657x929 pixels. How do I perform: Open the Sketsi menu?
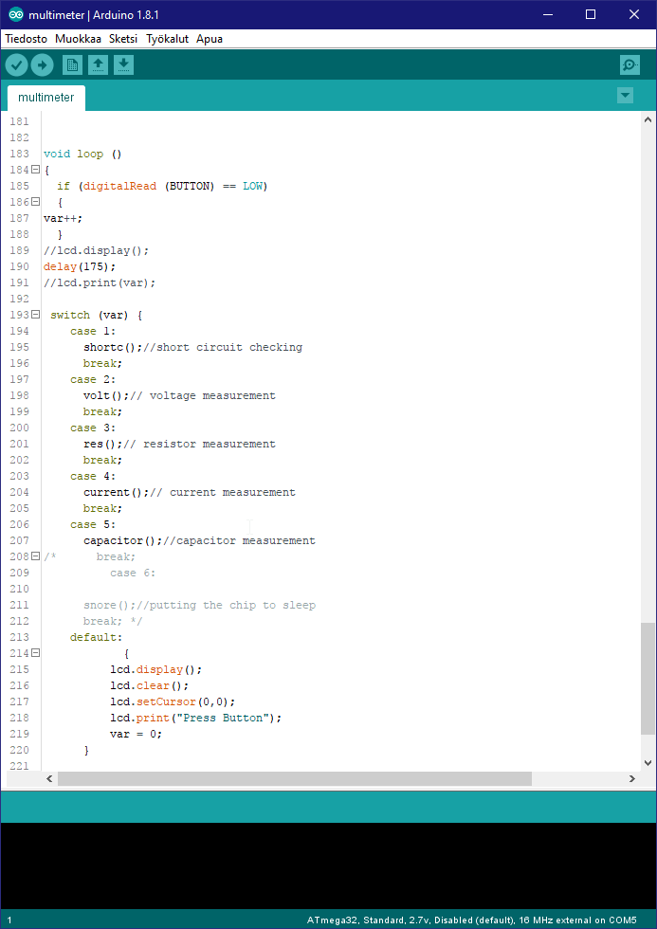[123, 39]
